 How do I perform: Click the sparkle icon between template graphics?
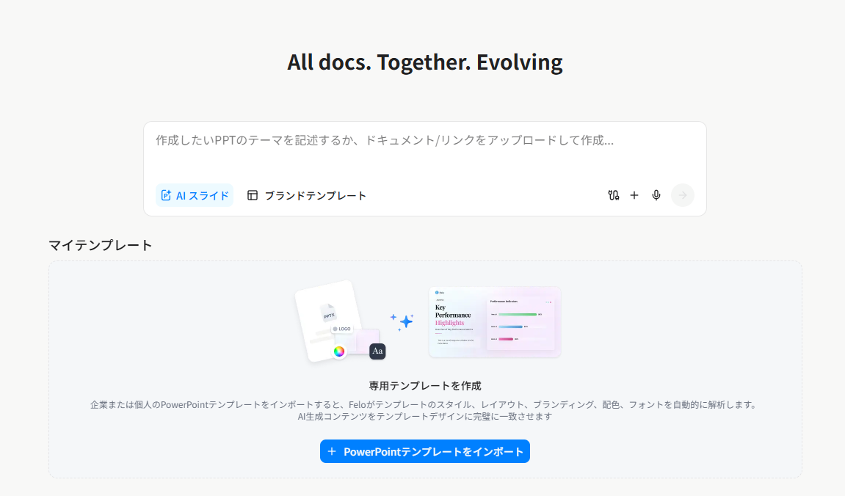click(x=405, y=321)
